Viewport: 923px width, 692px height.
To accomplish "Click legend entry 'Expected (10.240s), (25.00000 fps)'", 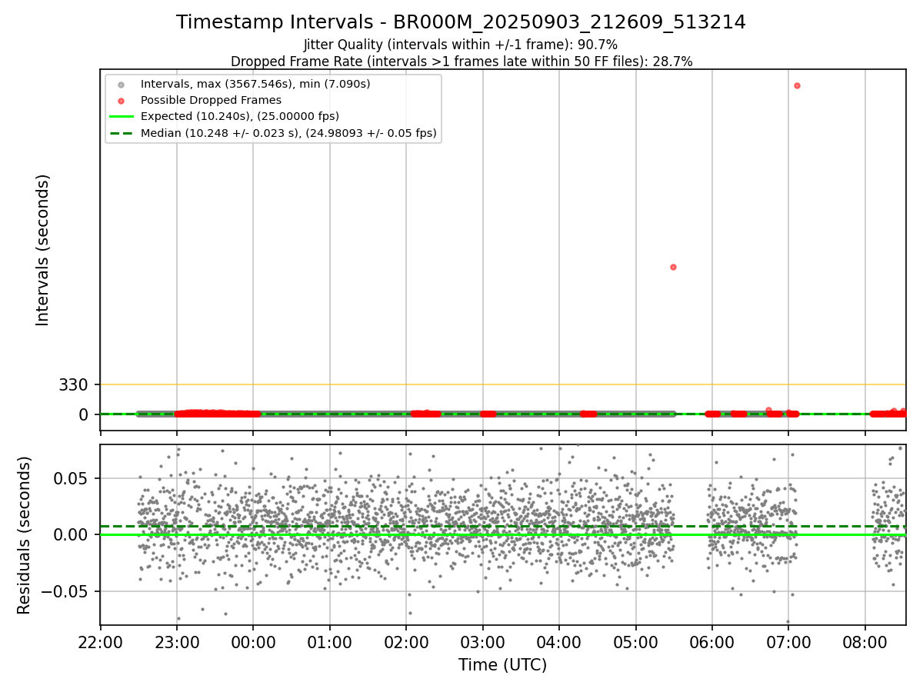I will tap(240, 117).
